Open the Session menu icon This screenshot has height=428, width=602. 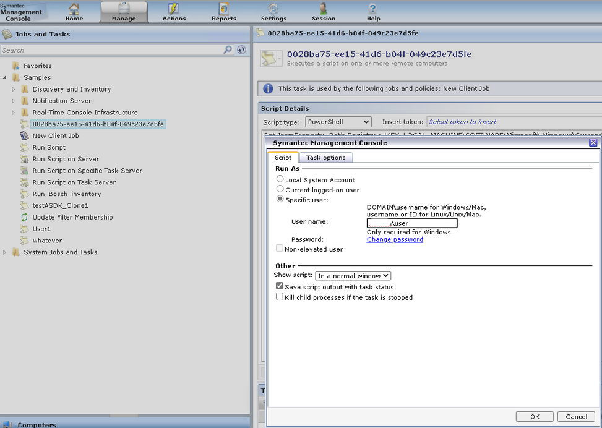(x=323, y=9)
